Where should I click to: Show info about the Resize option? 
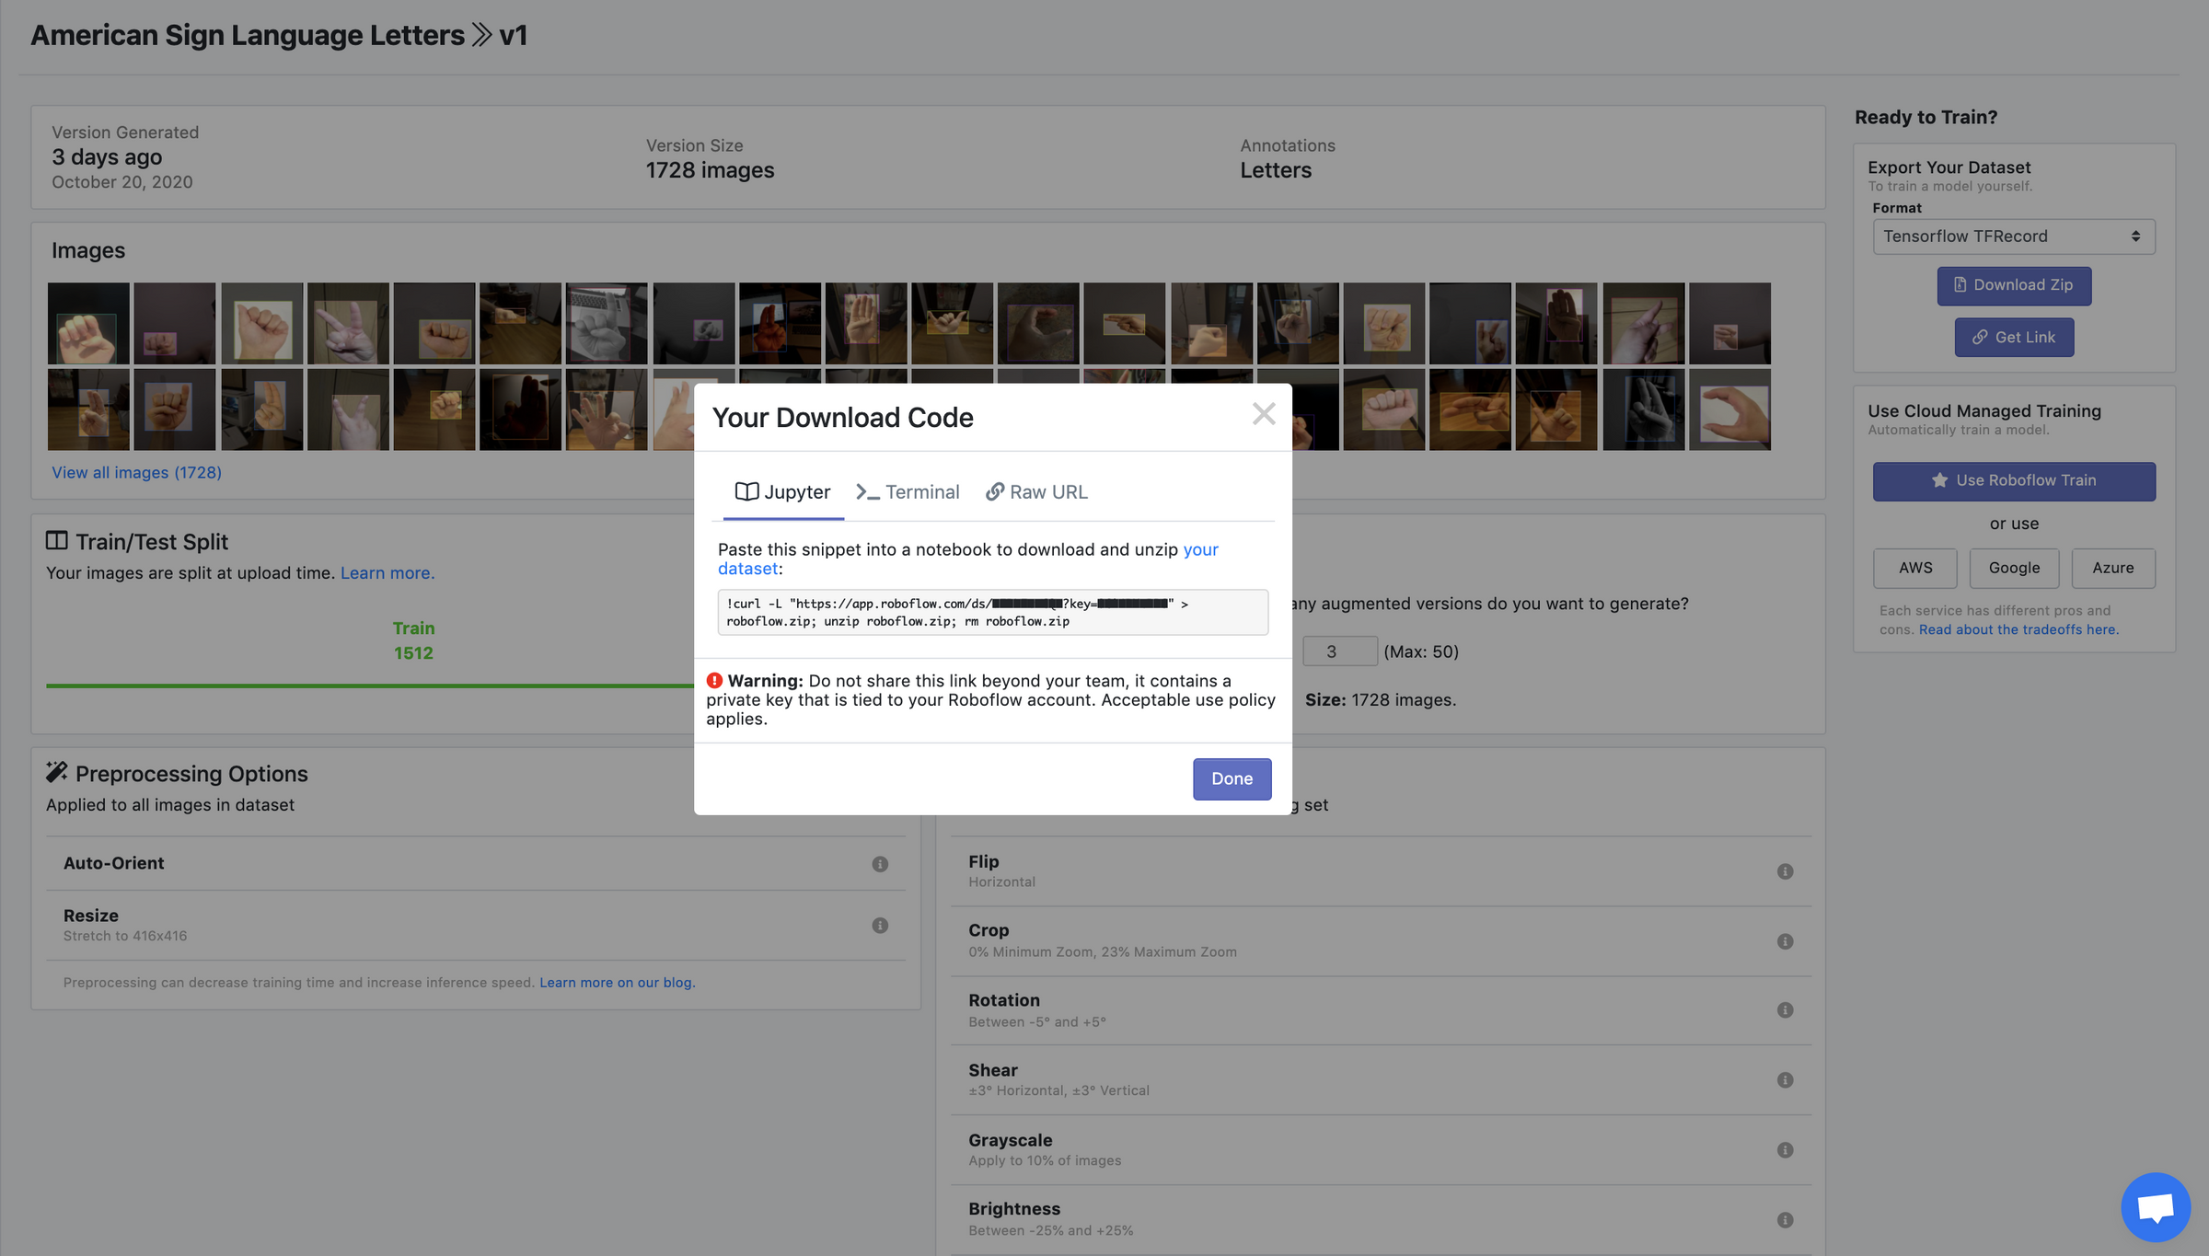pyautogui.click(x=879, y=926)
